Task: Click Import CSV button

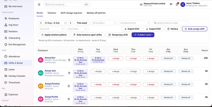Action: 153,29
